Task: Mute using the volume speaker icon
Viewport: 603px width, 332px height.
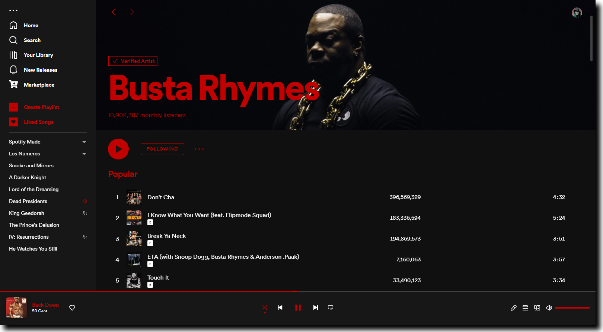Action: pyautogui.click(x=549, y=308)
